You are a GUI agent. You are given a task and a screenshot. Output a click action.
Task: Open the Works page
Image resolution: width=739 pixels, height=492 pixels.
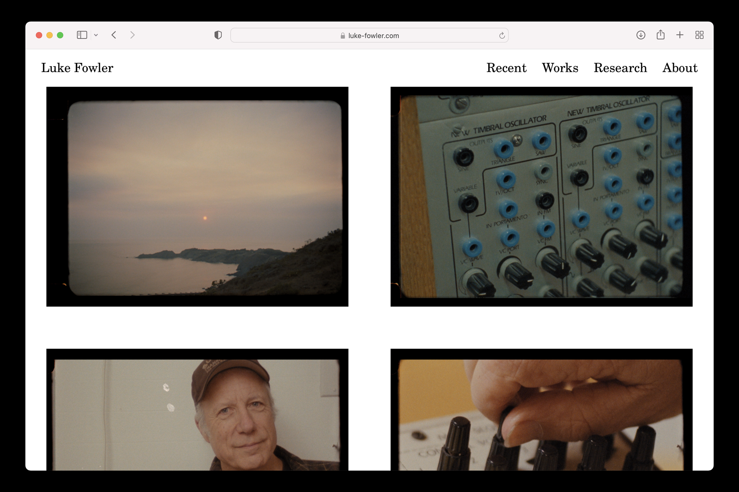(x=560, y=68)
